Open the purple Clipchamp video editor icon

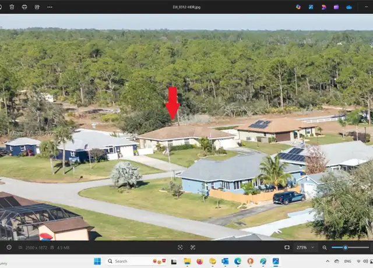point(336,7)
